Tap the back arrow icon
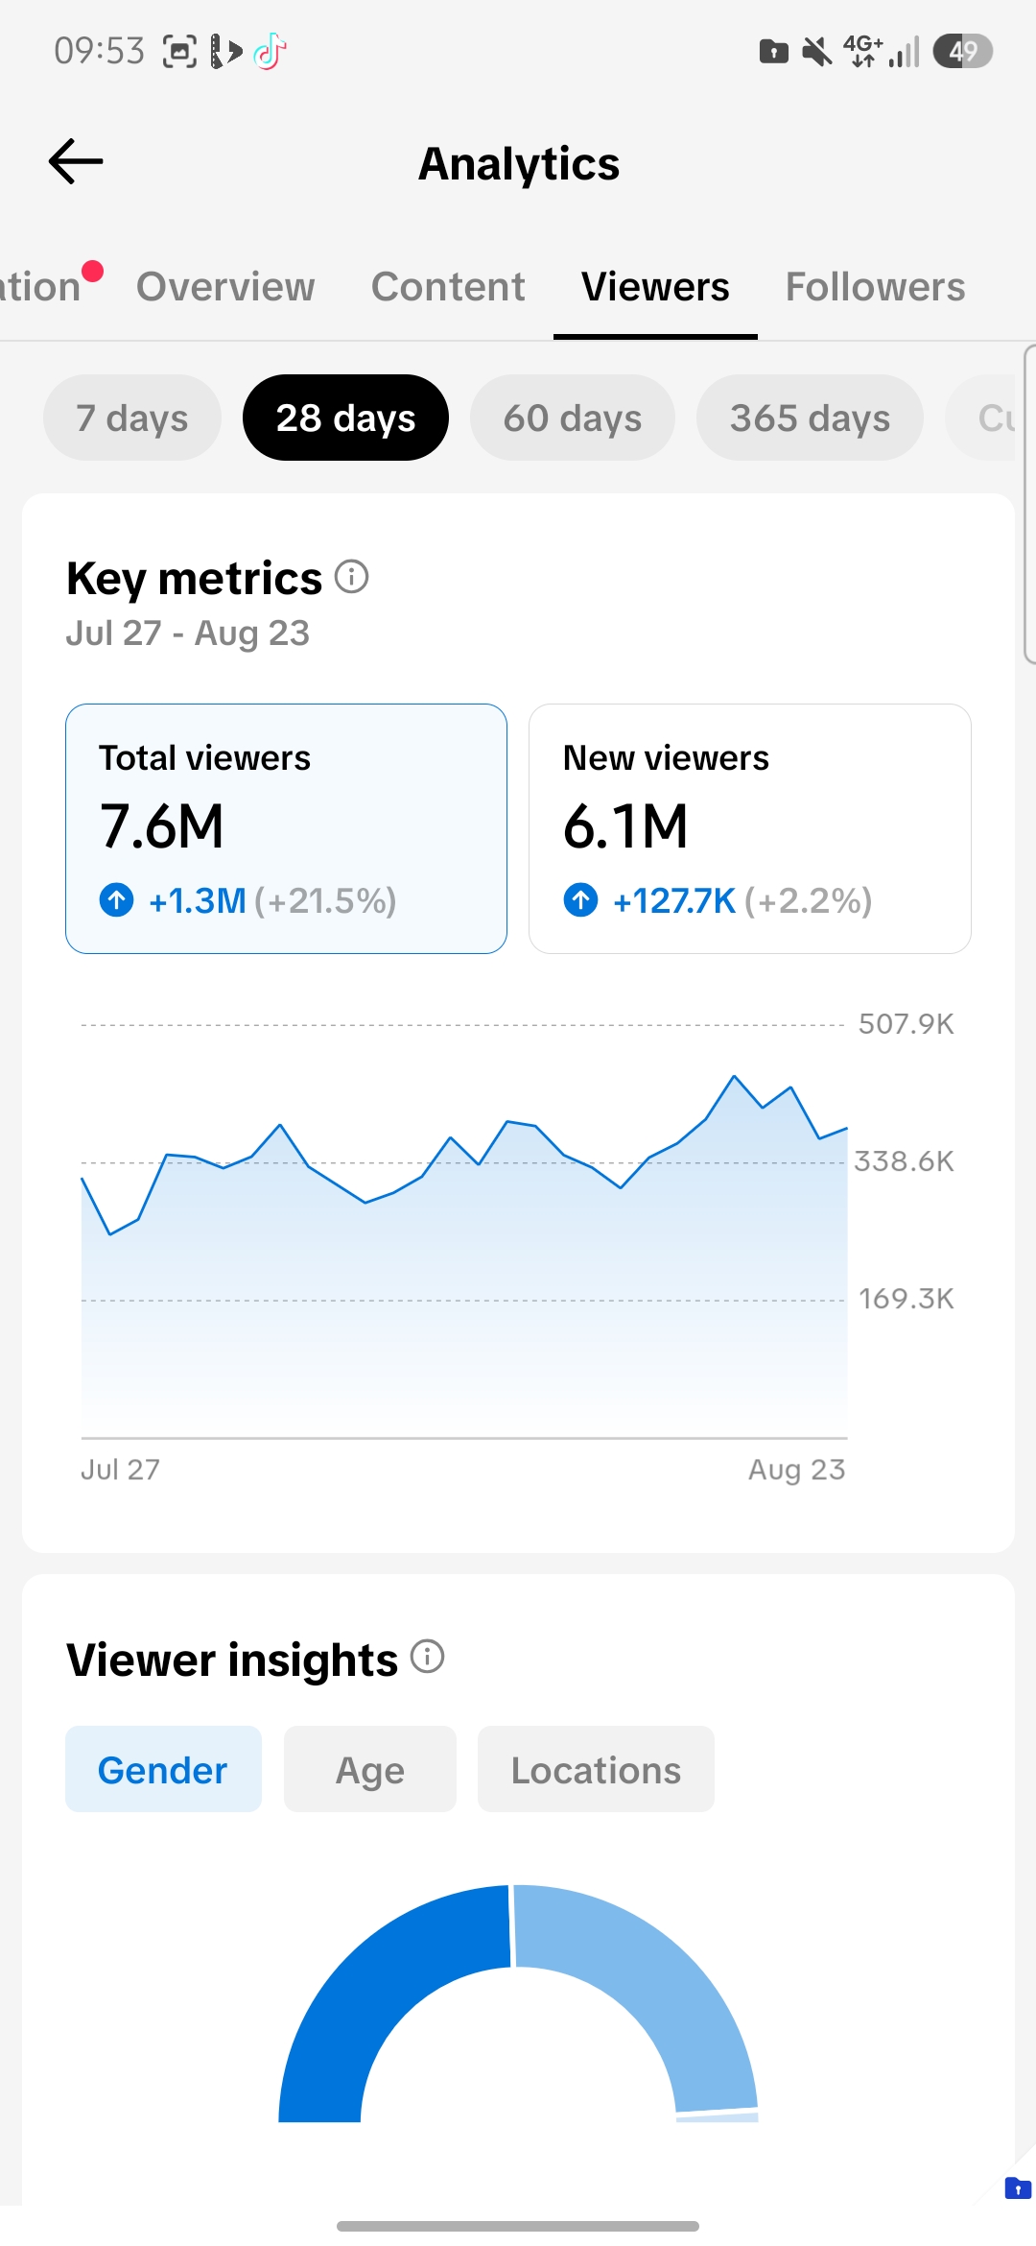This screenshot has height=2246, width=1036. [x=76, y=161]
